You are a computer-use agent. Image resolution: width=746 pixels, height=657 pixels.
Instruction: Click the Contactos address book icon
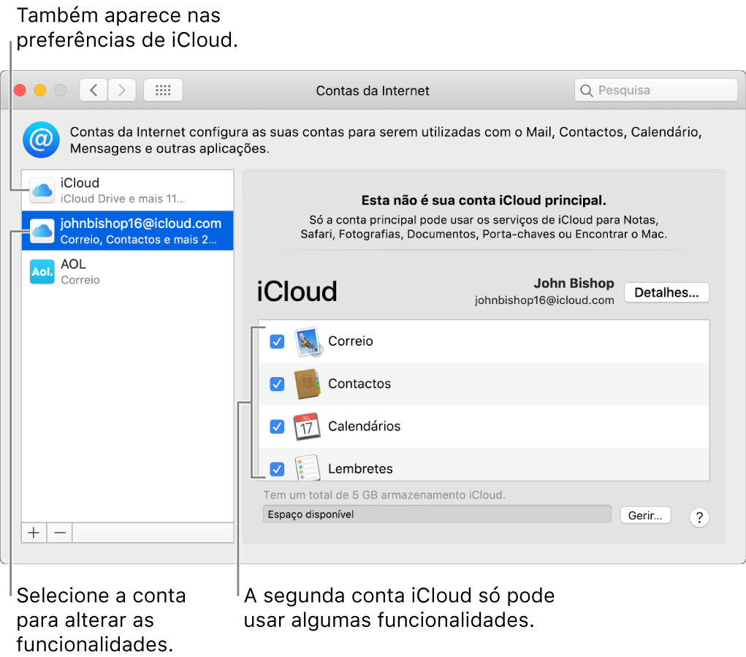(307, 384)
